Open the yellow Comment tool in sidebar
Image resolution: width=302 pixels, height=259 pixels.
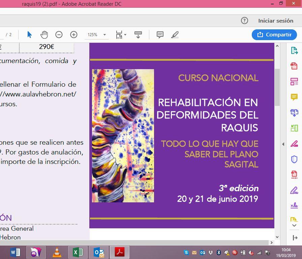294,97
